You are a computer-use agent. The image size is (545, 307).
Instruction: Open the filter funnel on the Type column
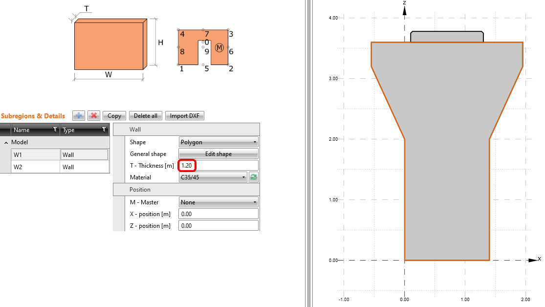pos(104,130)
